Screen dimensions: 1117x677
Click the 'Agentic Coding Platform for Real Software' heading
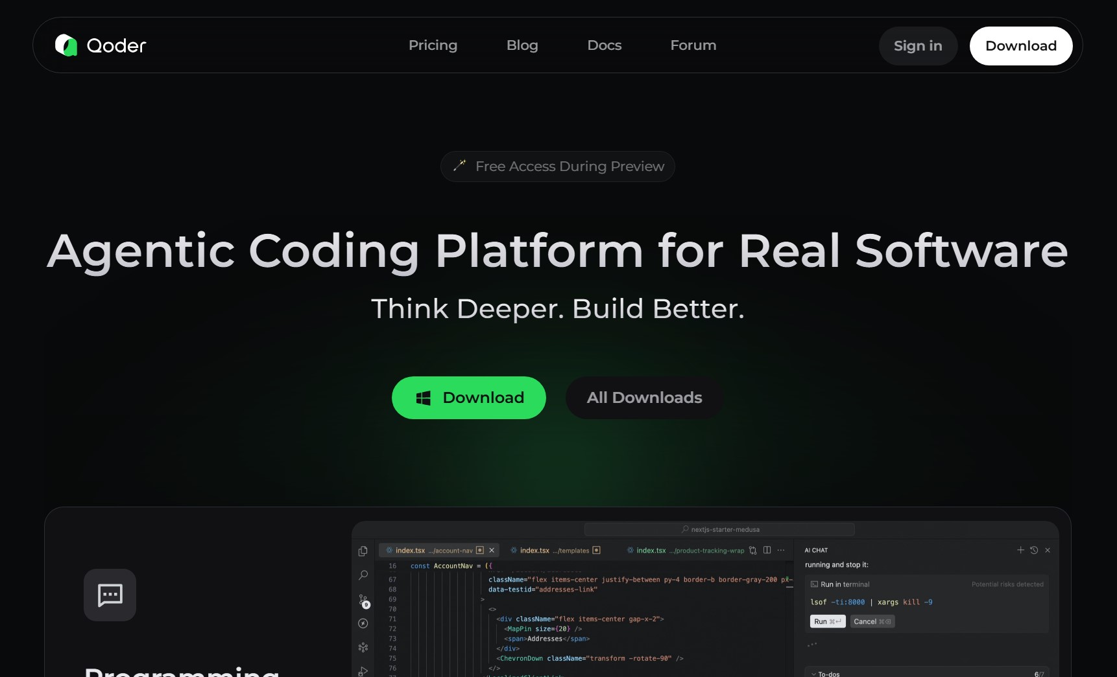(558, 251)
